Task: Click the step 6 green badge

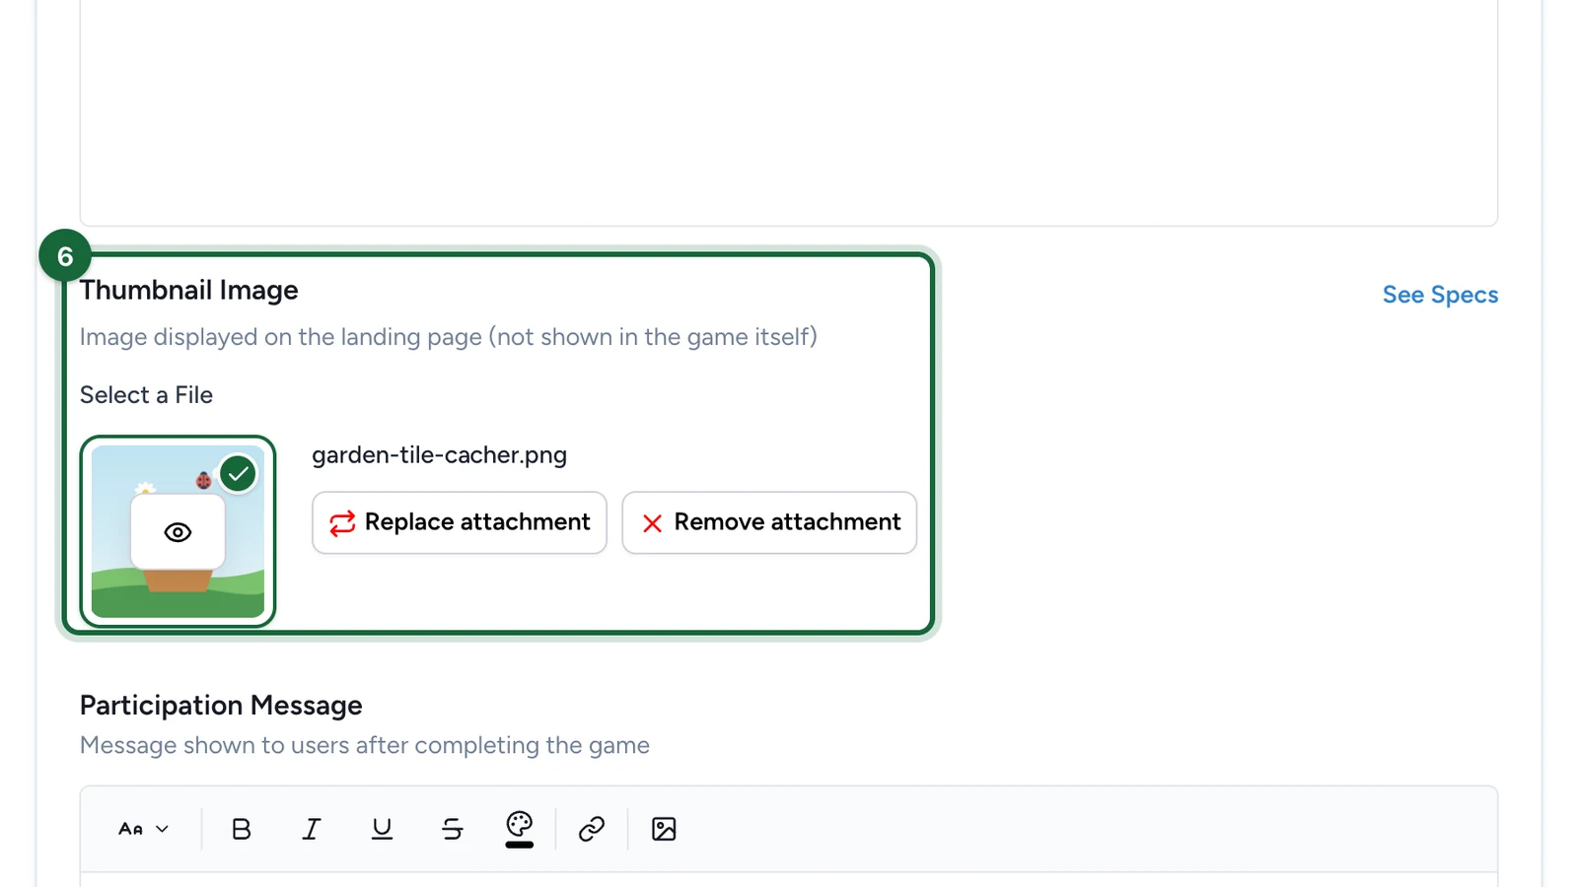Action: point(65,256)
